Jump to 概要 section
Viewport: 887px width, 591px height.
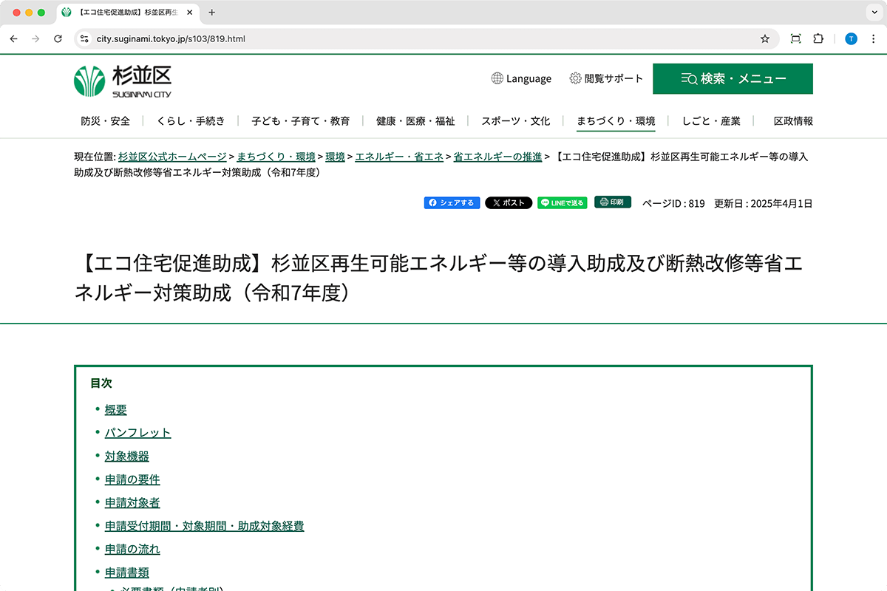[116, 410]
